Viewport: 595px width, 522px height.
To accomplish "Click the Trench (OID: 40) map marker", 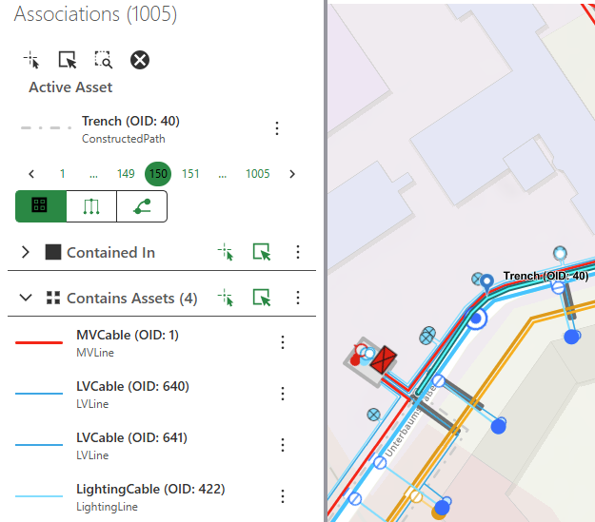I will coord(487,280).
